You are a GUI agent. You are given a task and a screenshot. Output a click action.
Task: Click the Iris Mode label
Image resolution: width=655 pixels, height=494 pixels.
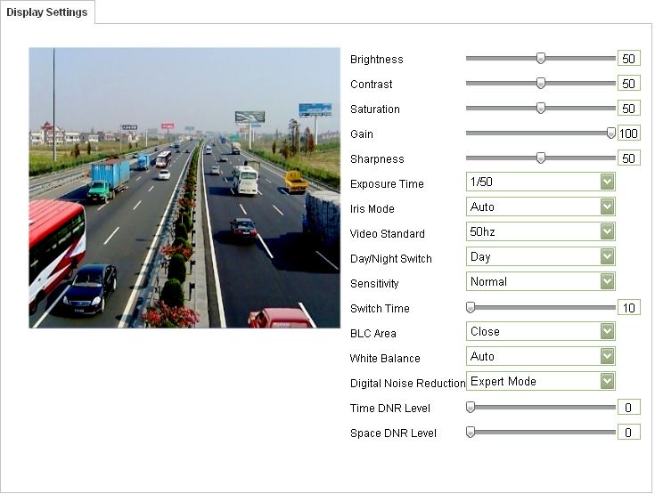pyautogui.click(x=373, y=208)
